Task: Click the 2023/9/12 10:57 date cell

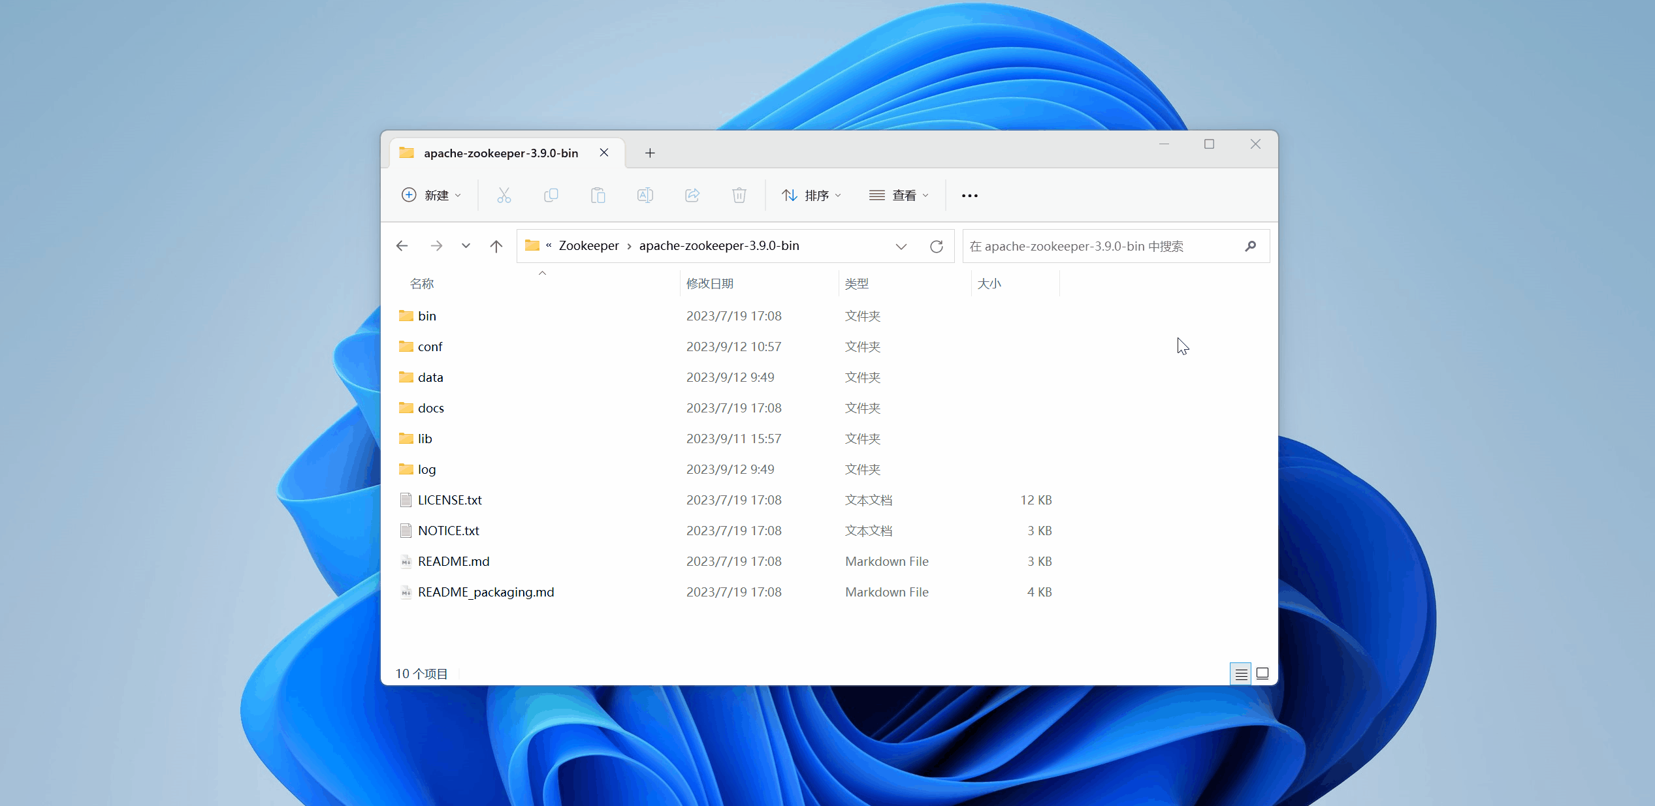Action: tap(733, 347)
